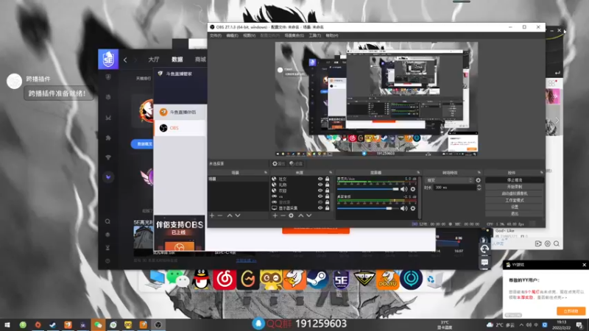589x331 pixels.
Task: Open transition type dropdown (渐变)
Action: (x=449, y=180)
